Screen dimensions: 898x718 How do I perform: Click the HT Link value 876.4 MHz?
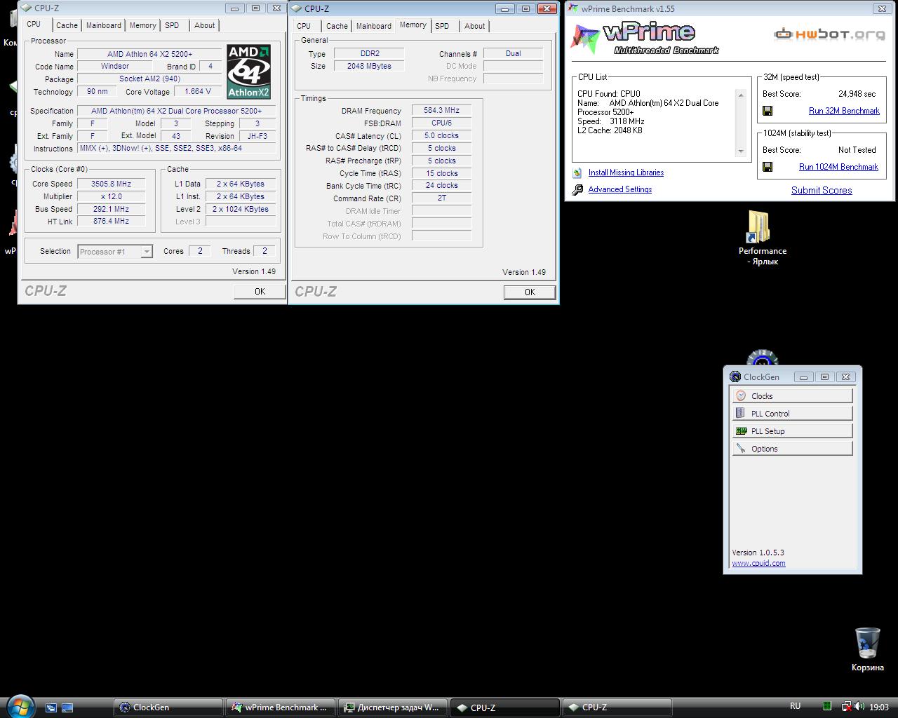click(111, 221)
